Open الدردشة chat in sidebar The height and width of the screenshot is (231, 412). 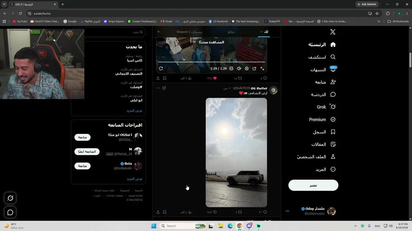coord(323,94)
